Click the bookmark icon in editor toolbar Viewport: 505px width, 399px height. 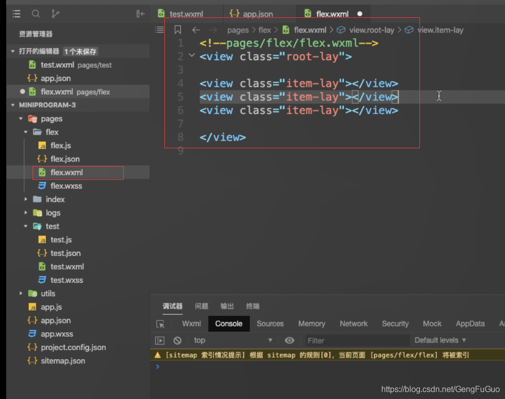[178, 30]
